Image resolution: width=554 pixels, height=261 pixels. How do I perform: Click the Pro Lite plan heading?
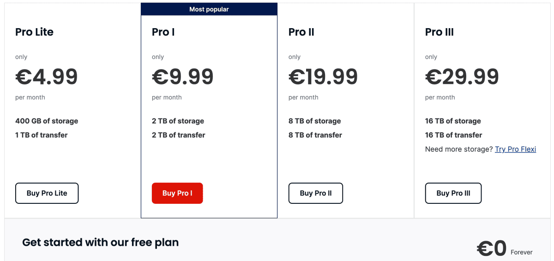pos(34,32)
